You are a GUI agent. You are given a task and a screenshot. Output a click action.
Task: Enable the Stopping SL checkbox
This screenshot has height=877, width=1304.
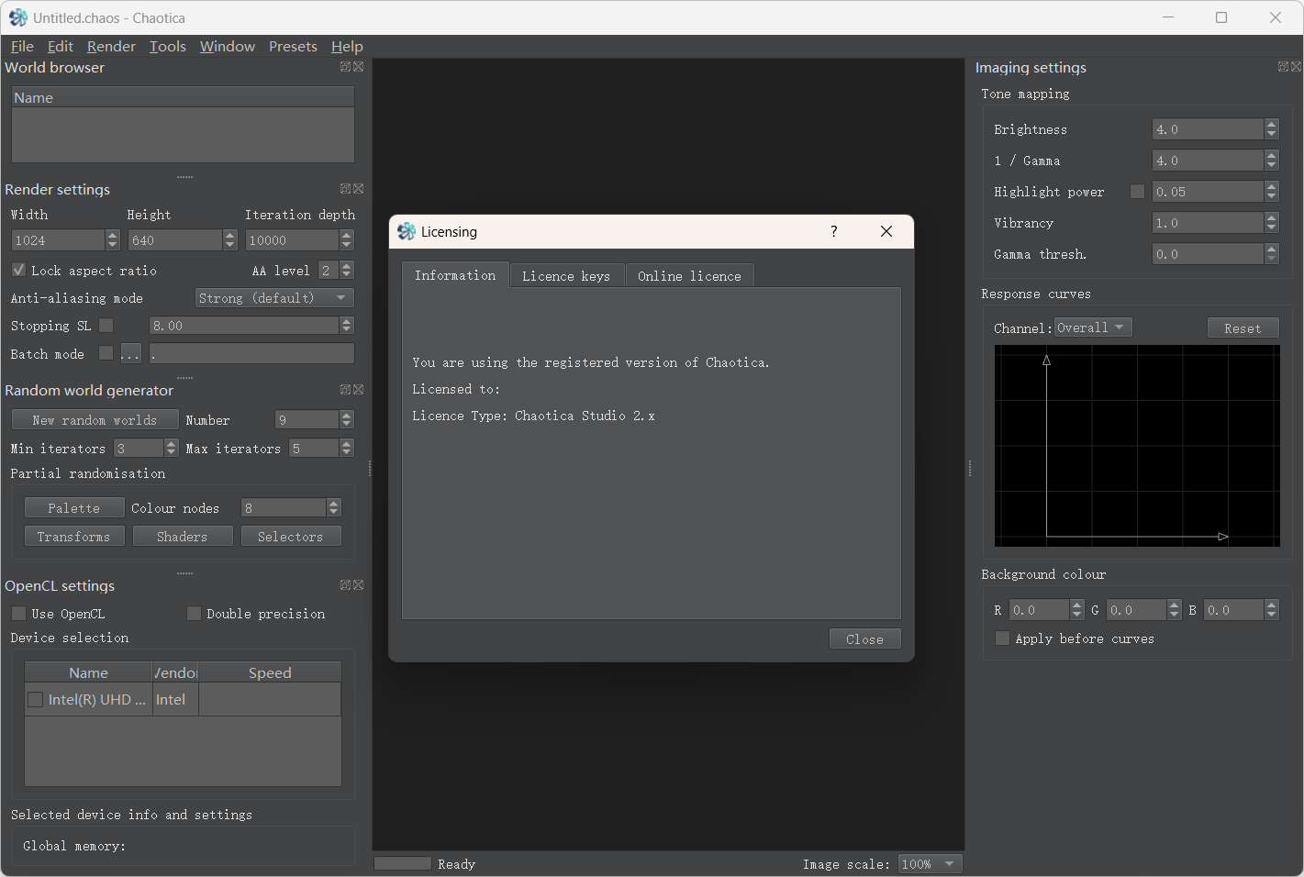106,326
